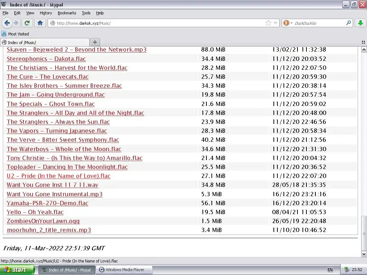Screen dimensions: 367x275
Task: Click the 13/02/21 11:32:38 date cell
Action: [299, 49]
